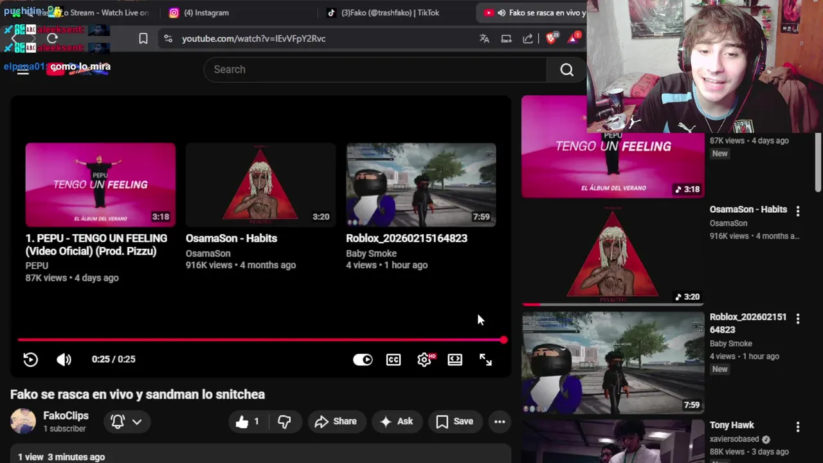This screenshot has height=463, width=823.
Task: Open sidebar title OsamaSon - Habits
Action: pyautogui.click(x=748, y=210)
